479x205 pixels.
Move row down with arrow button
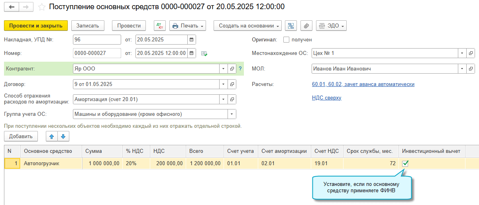pyautogui.click(x=63, y=137)
